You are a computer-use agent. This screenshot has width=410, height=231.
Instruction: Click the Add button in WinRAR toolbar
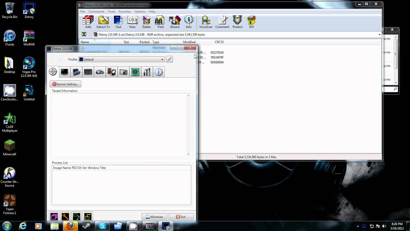pyautogui.click(x=88, y=22)
